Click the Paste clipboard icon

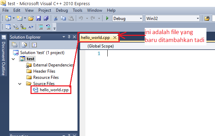[71, 18]
